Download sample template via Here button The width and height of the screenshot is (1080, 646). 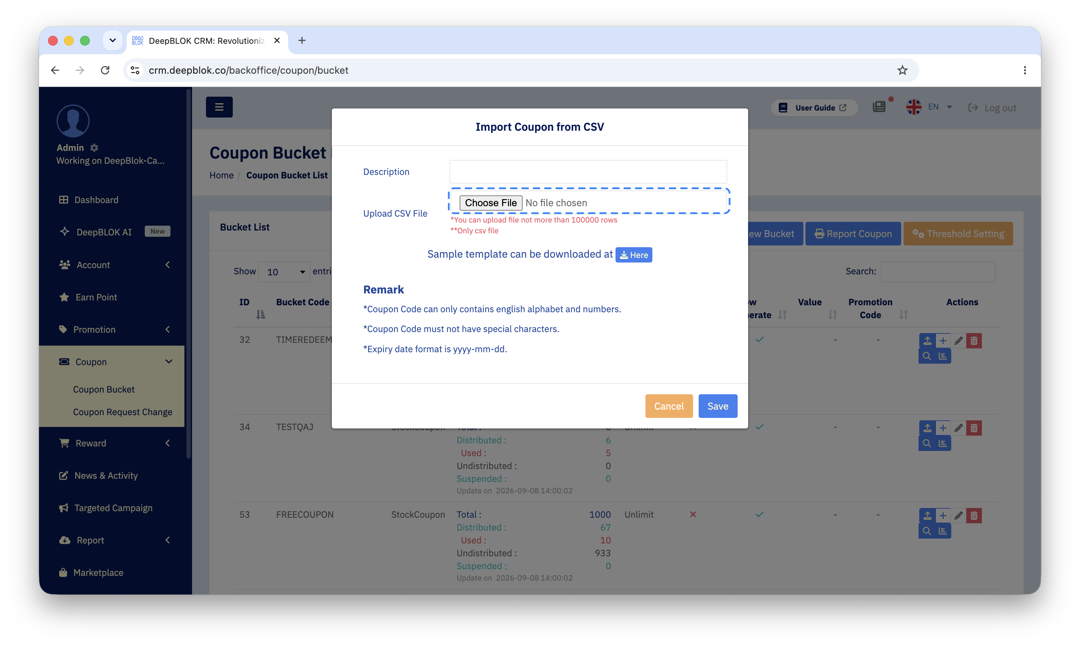tap(634, 255)
